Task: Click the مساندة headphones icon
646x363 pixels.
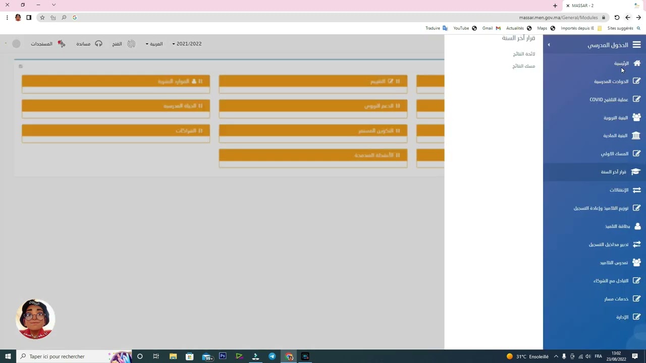Action: (98, 44)
